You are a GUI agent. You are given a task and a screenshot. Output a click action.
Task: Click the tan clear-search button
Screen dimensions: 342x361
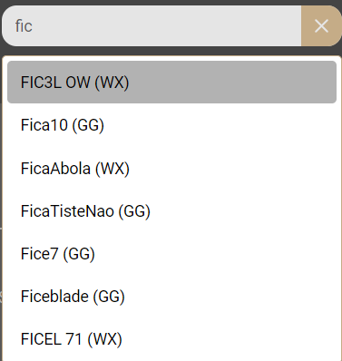click(321, 26)
